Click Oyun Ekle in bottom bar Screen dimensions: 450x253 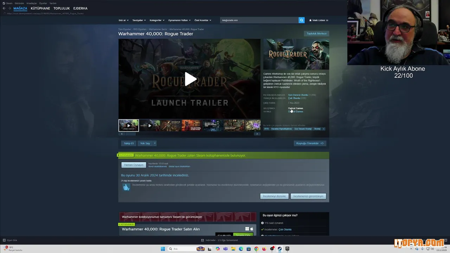tap(10, 240)
